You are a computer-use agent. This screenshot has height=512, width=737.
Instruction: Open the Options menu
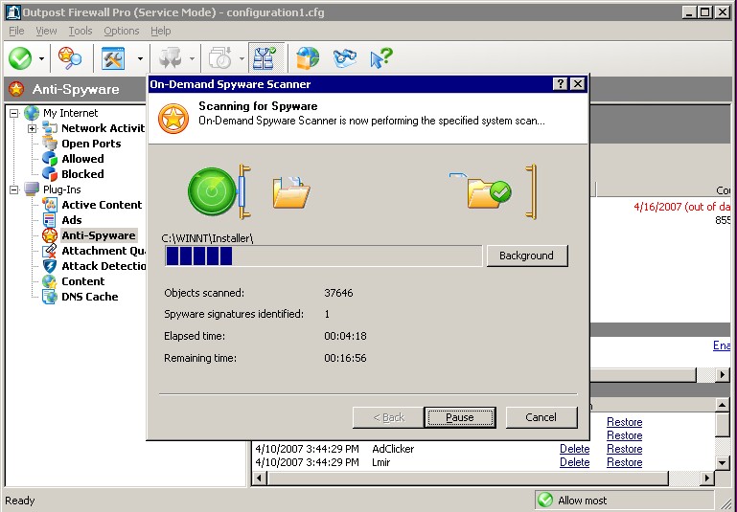(x=122, y=31)
